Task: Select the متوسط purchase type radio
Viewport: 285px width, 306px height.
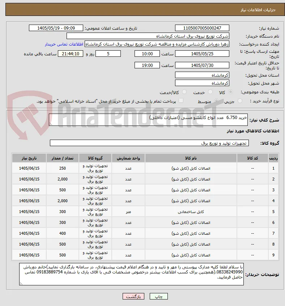Action: click(216, 101)
